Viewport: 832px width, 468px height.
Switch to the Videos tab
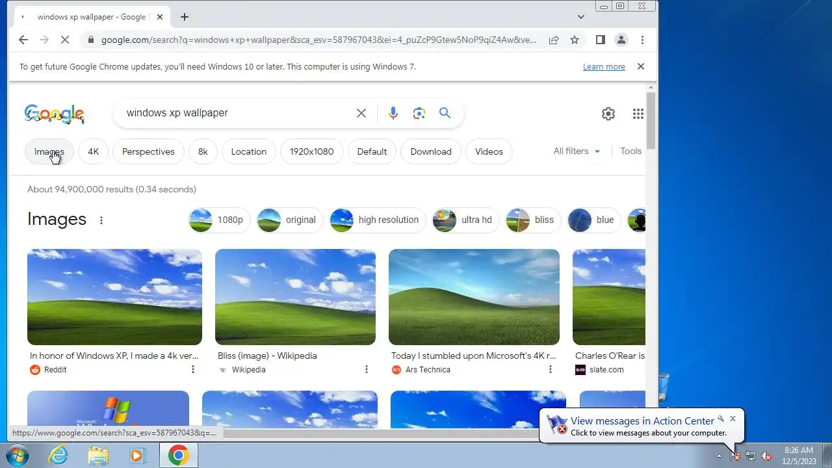(489, 151)
